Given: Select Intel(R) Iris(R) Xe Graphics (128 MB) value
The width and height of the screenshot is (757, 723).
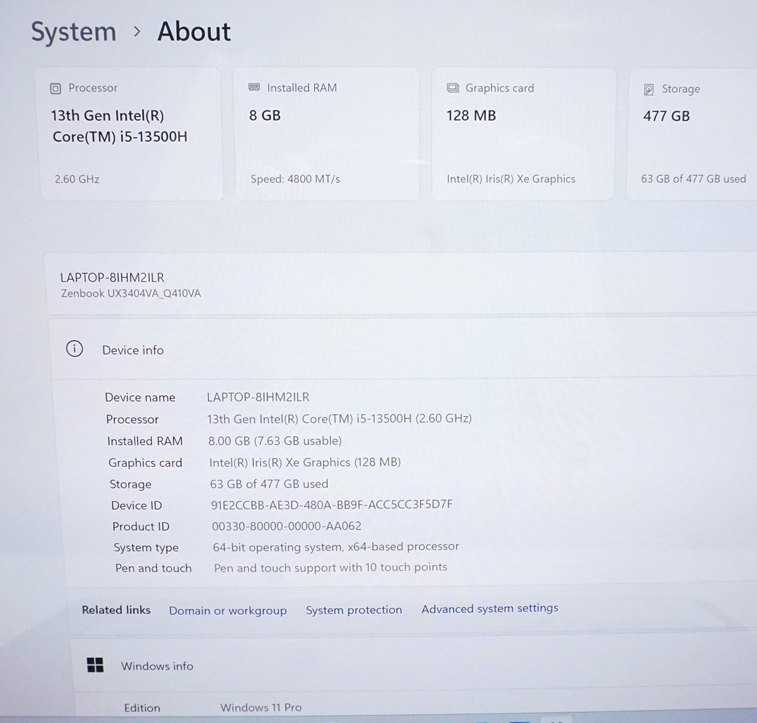Looking at the screenshot, I should [x=305, y=462].
